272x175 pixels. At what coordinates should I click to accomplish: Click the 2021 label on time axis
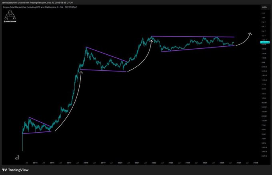(137, 163)
